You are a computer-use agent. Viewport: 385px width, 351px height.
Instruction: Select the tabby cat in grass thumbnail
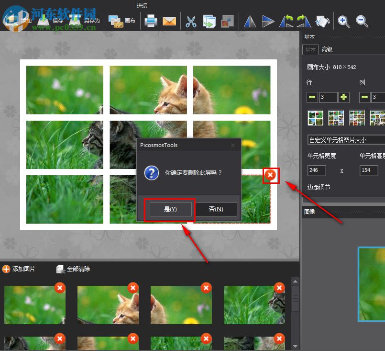[x=254, y=305]
